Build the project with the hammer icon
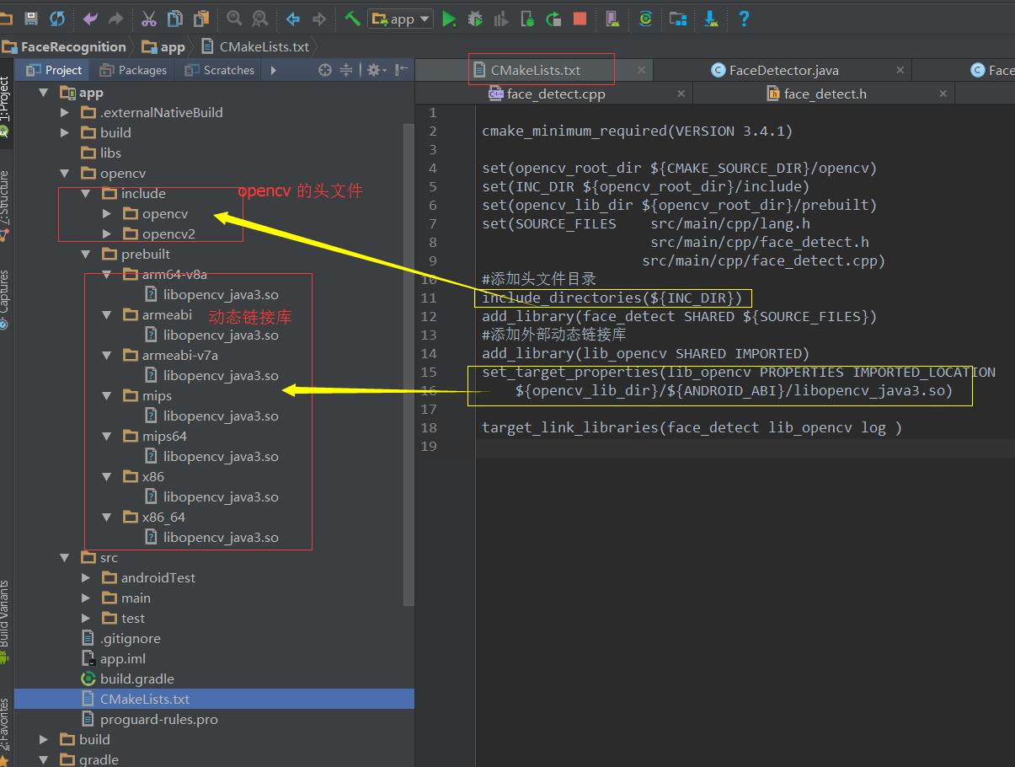1015x767 pixels. [352, 18]
